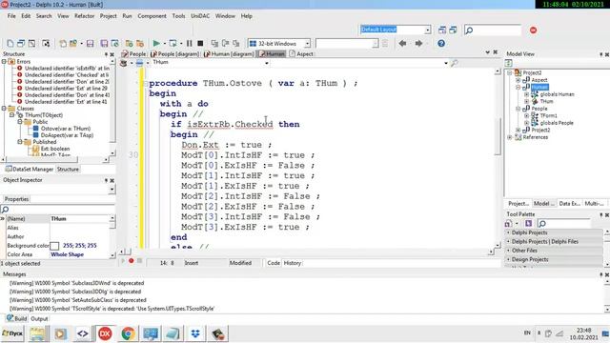
Task: Click the Step Over debug icon
Action: (x=225, y=43)
